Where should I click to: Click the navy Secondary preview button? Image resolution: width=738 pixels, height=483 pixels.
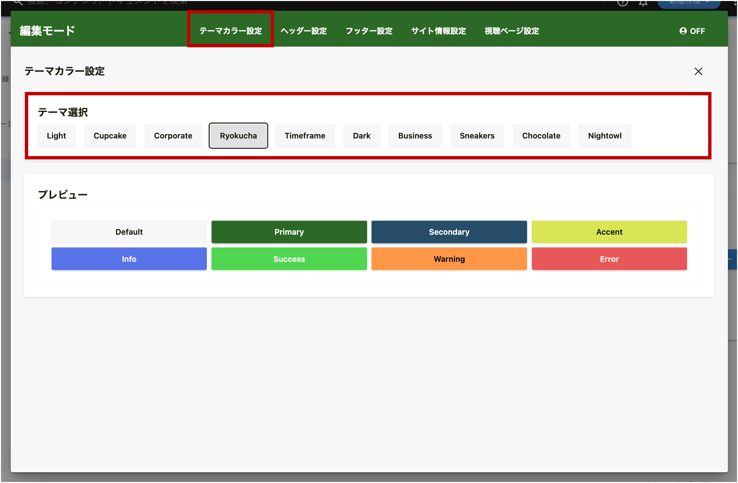(x=449, y=232)
